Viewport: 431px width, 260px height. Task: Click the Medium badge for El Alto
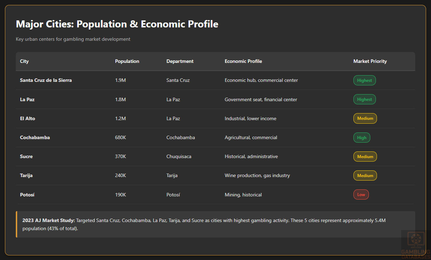click(365, 118)
